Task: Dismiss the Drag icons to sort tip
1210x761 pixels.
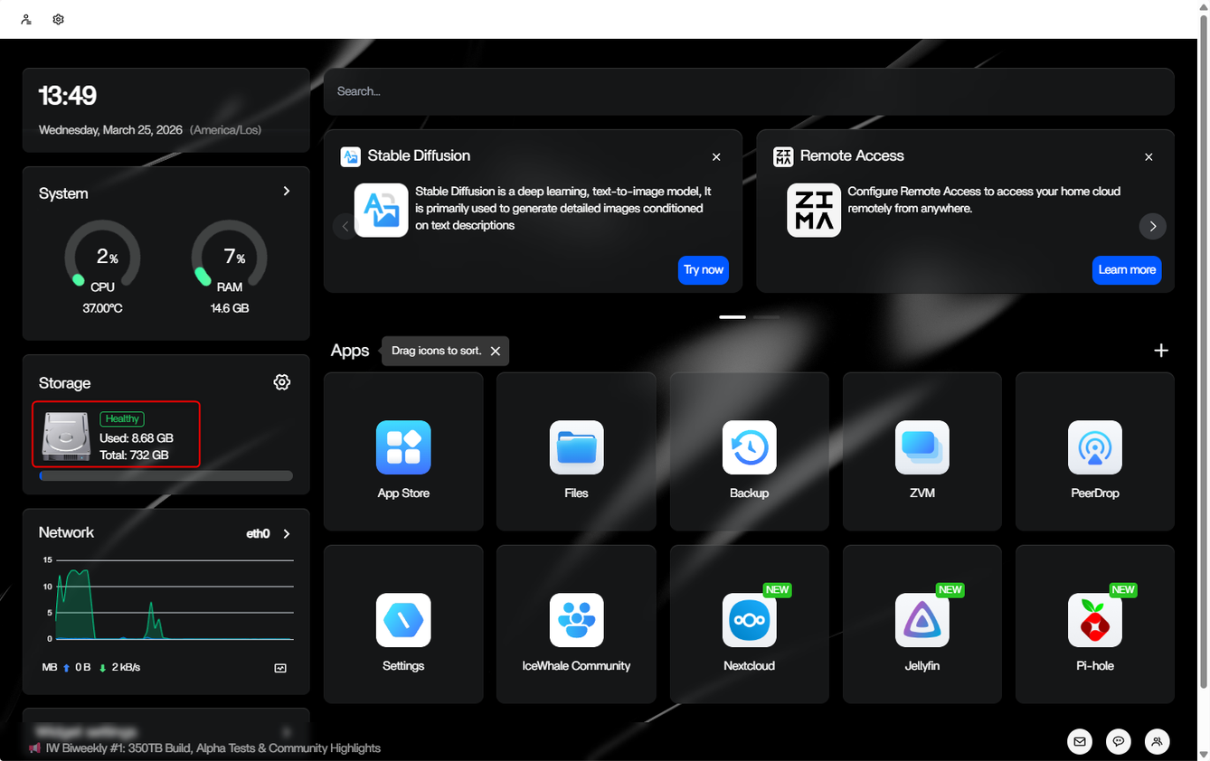Action: [496, 351]
